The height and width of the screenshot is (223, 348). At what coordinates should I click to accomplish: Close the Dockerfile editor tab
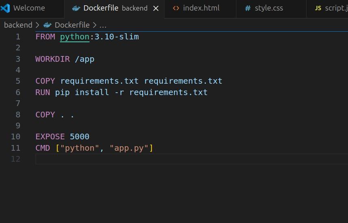(156, 8)
